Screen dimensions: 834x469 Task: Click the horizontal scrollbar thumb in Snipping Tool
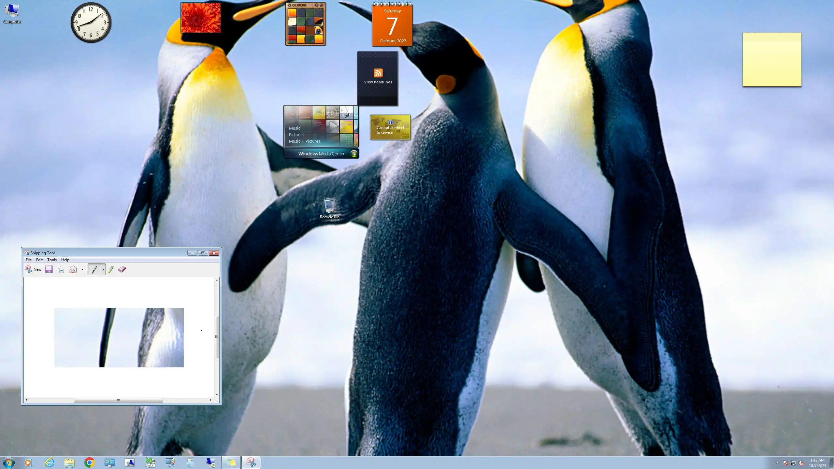[118, 400]
